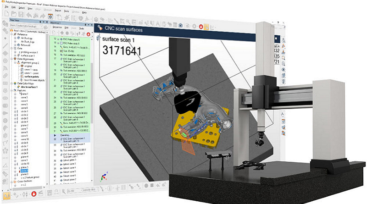Screen dimensions: 367x204
Task: Open the A30.0 B-180.0 orientation combo box
Action: click(x=90, y=189)
